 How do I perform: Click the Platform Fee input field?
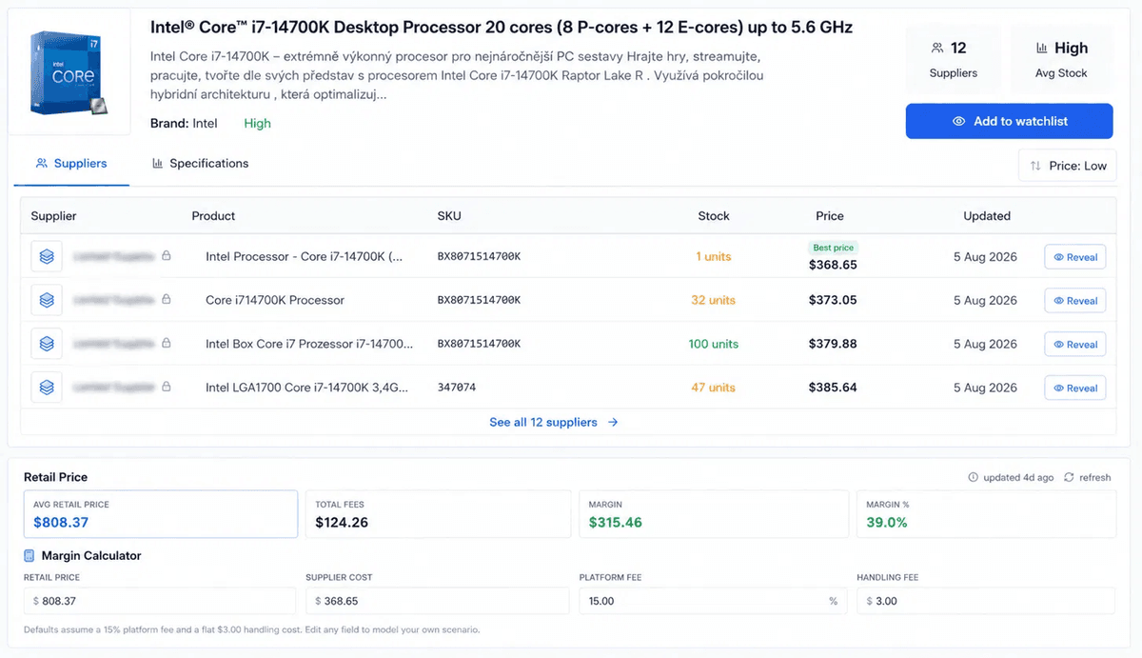coord(712,601)
